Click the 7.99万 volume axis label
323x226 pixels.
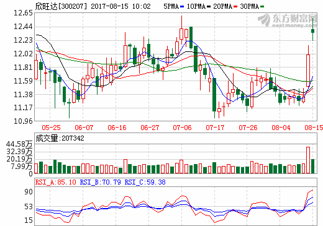22,167
